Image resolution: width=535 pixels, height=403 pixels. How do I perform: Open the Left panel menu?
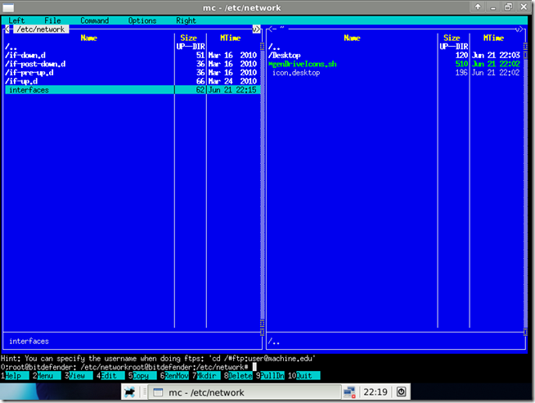click(x=16, y=20)
